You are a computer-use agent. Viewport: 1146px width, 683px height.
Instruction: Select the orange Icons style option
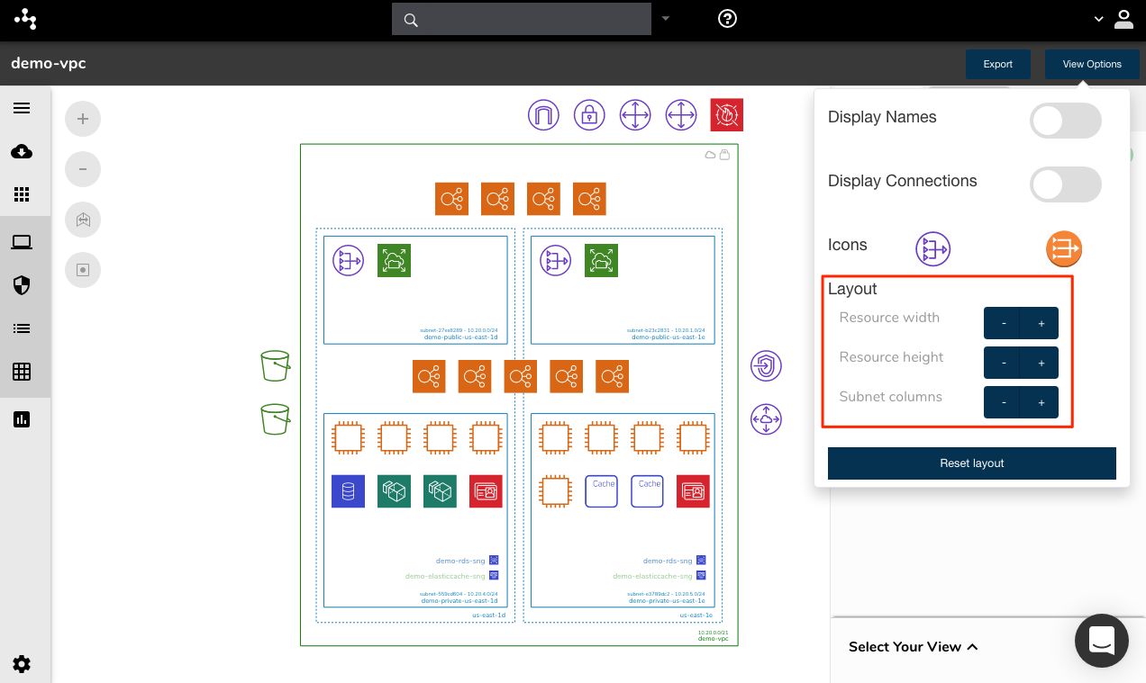click(1064, 248)
